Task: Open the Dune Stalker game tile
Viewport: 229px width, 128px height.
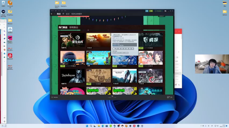Action: pyautogui.click(x=98, y=40)
